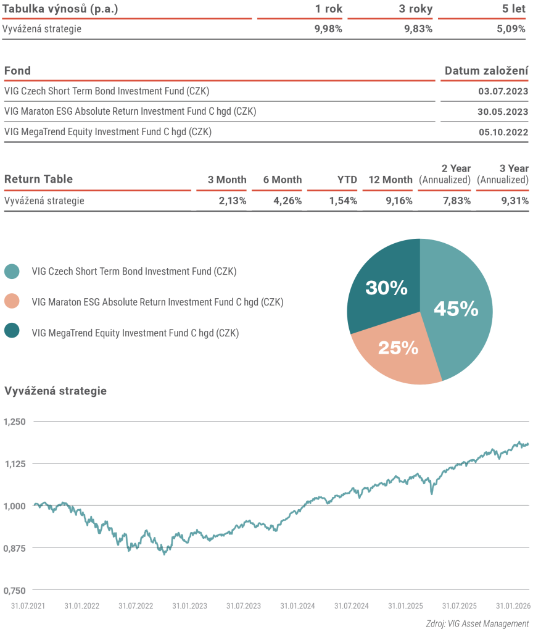Click the light teal legend circle for Czech Short Term Bond

coord(12,272)
